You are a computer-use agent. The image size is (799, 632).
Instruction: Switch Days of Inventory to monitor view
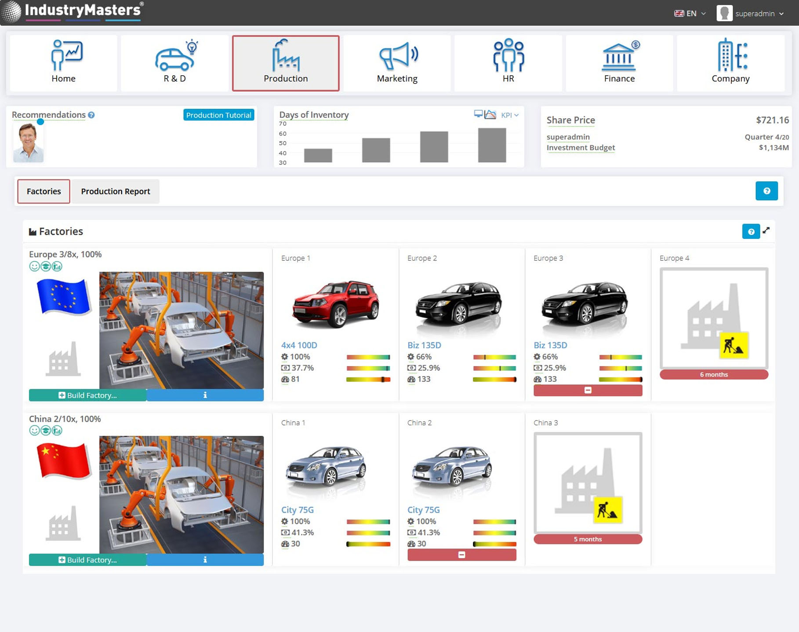pyautogui.click(x=478, y=114)
